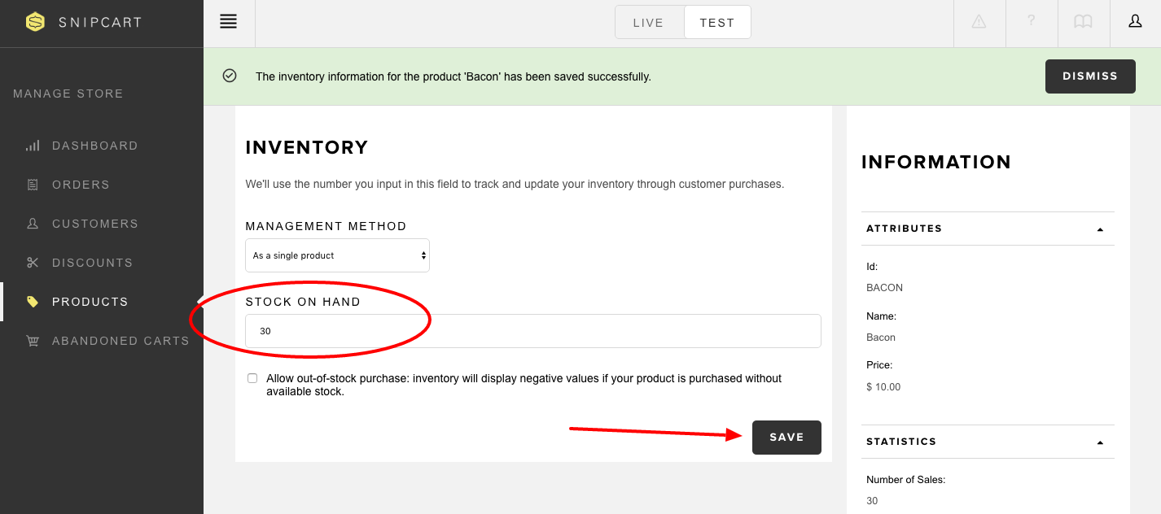Image resolution: width=1161 pixels, height=514 pixels.
Task: Open Customers in the sidebar
Action: click(95, 224)
